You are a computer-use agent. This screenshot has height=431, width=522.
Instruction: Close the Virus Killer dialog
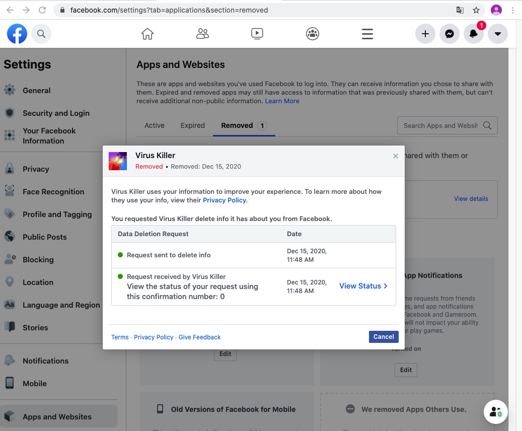tap(395, 156)
